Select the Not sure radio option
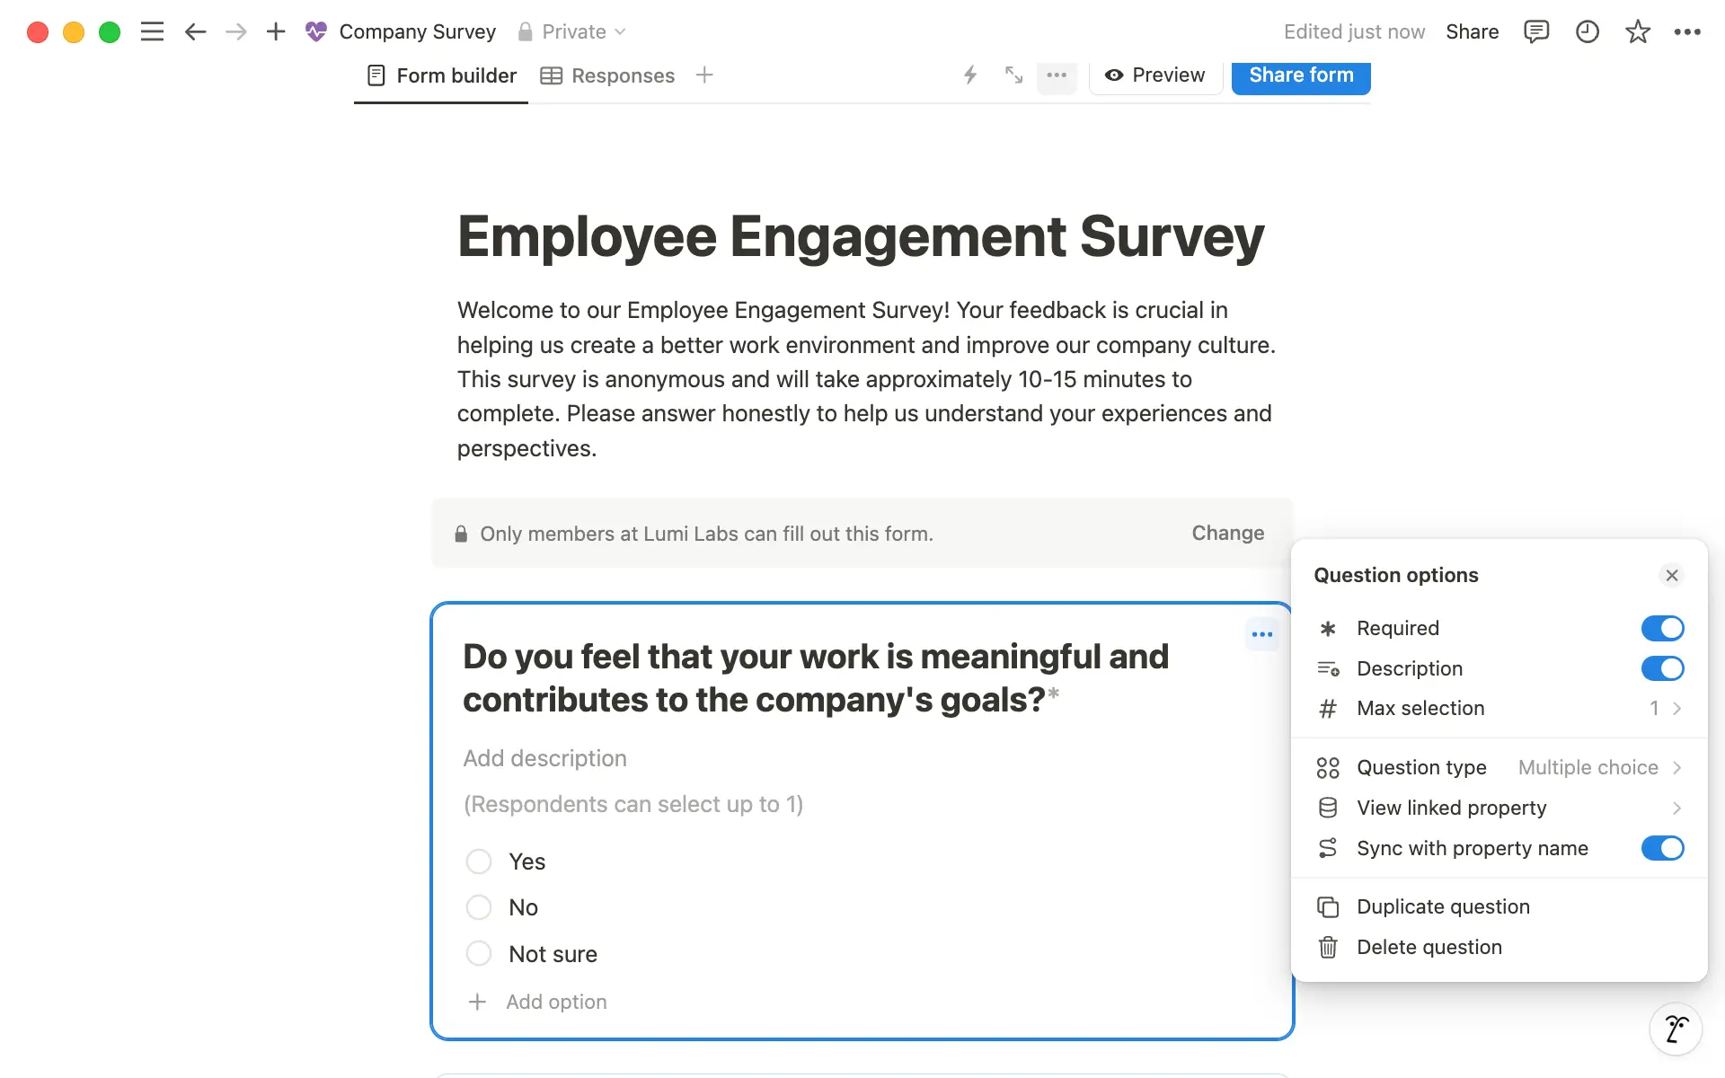The width and height of the screenshot is (1725, 1078). (479, 953)
